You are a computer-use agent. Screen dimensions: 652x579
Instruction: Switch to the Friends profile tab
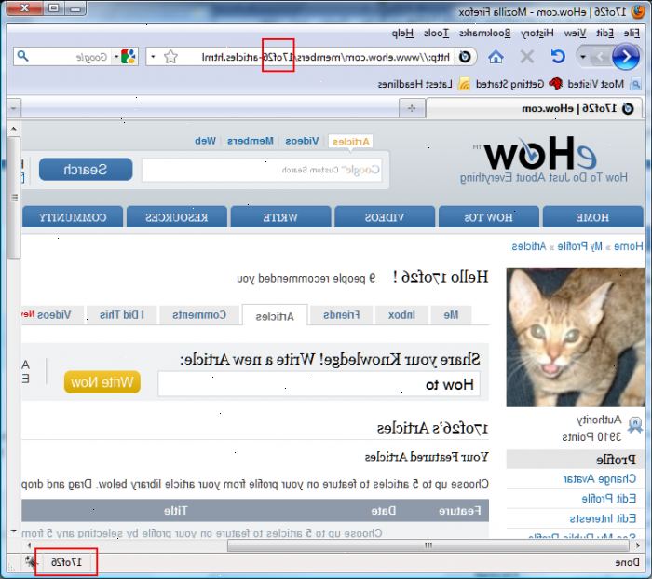coord(341,315)
